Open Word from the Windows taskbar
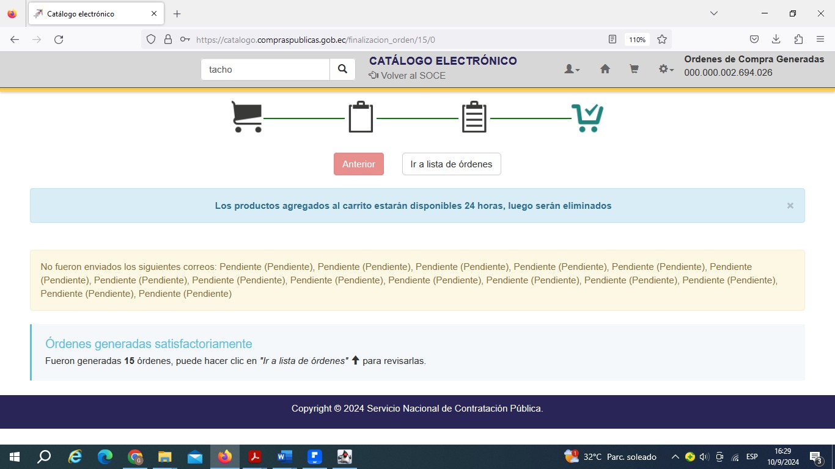835x469 pixels. click(x=285, y=457)
